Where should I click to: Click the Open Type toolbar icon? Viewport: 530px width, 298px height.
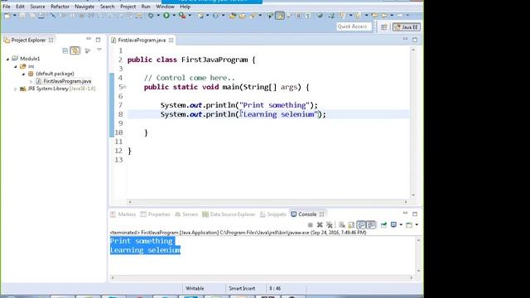coord(233,16)
